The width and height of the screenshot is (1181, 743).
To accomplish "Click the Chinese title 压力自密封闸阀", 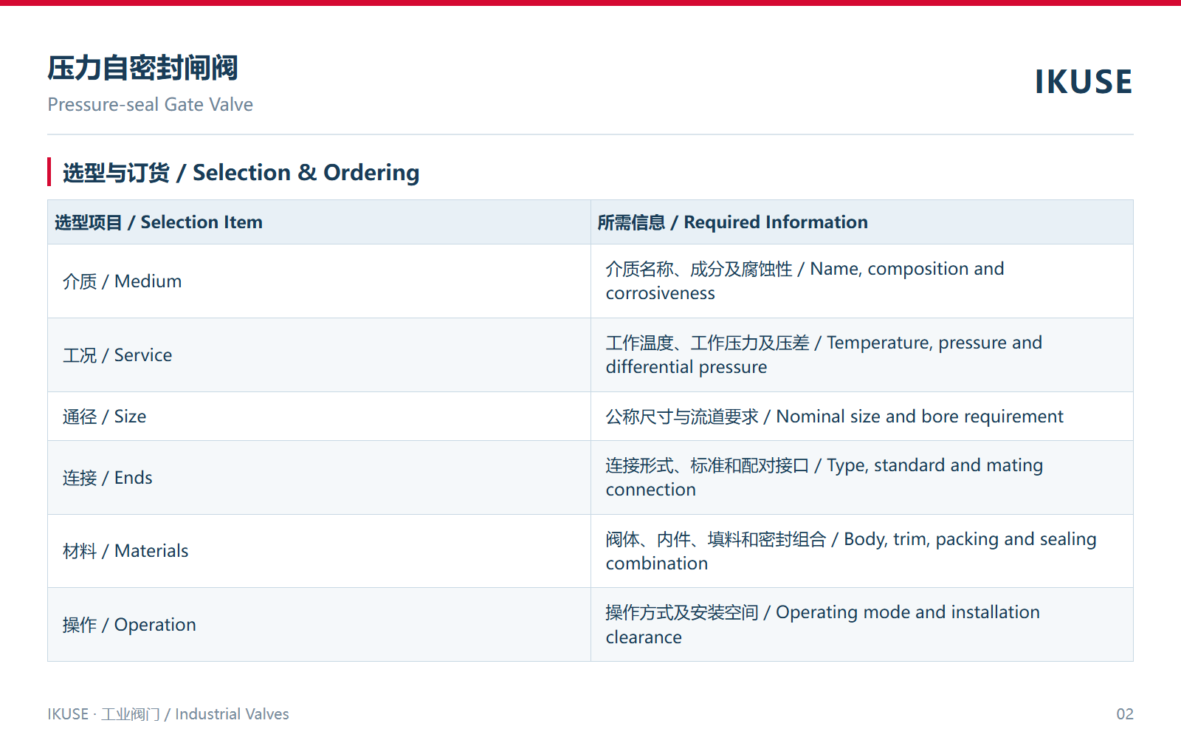I will tap(142, 68).
